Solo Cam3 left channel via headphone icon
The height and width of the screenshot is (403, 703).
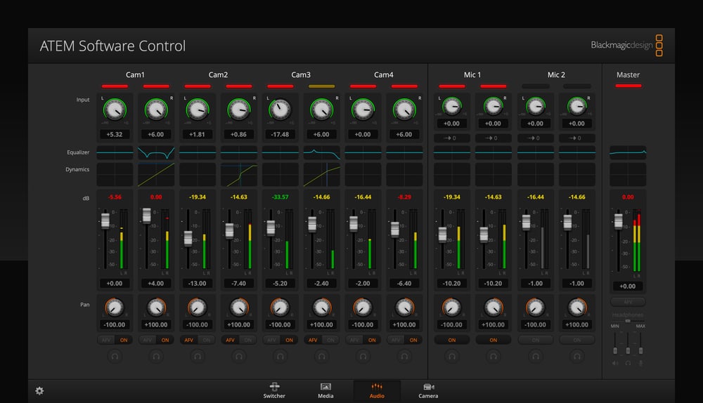pos(280,357)
